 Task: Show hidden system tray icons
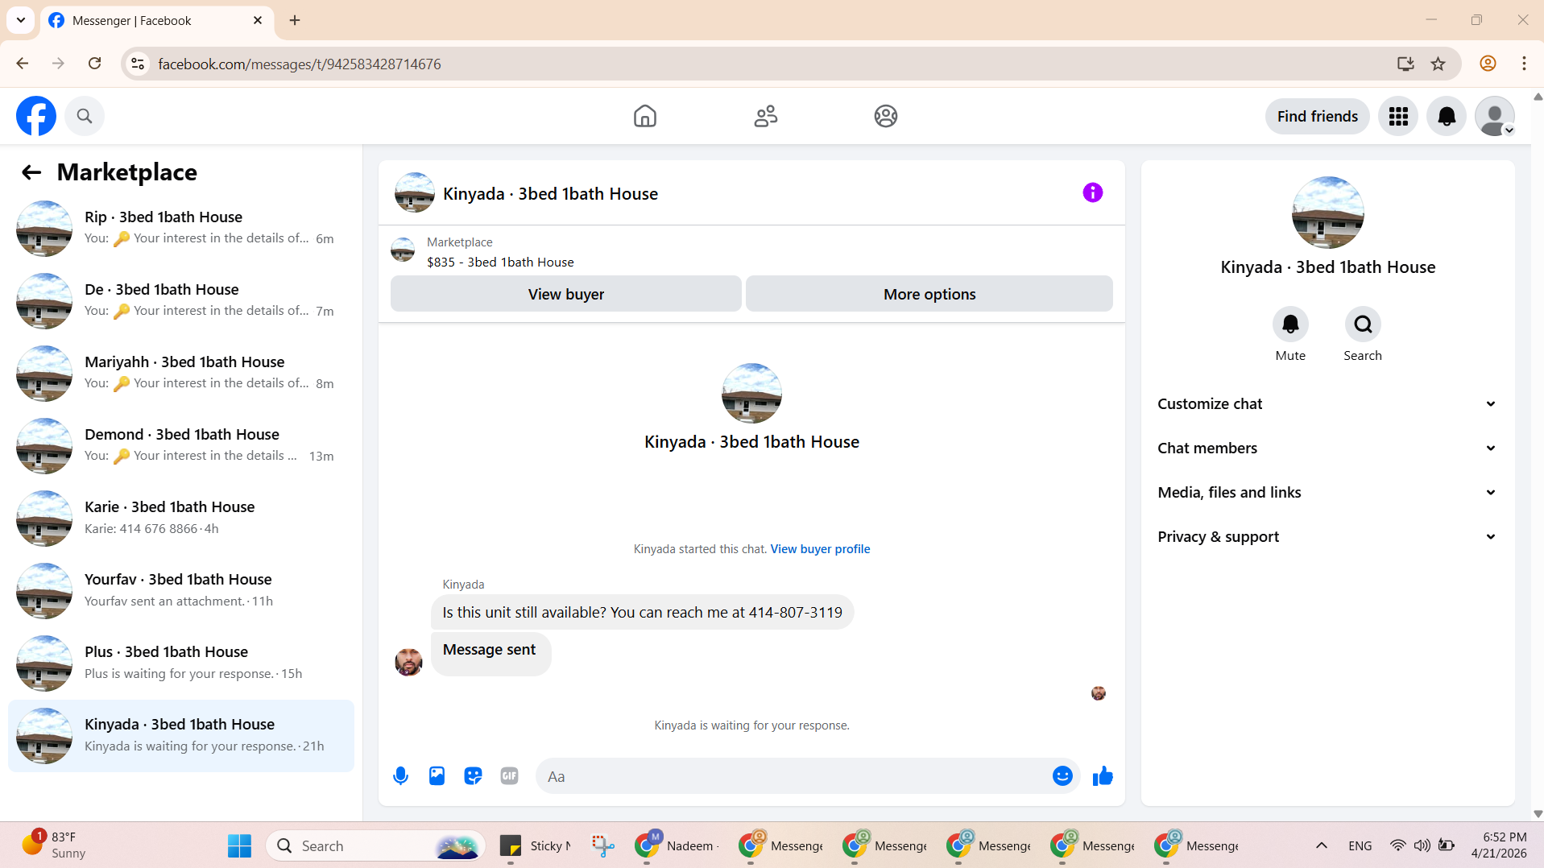(x=1322, y=845)
